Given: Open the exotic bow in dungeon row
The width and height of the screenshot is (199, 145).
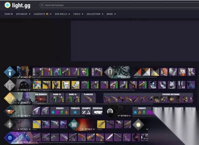Looking at the screenshot, I should 101,124.
